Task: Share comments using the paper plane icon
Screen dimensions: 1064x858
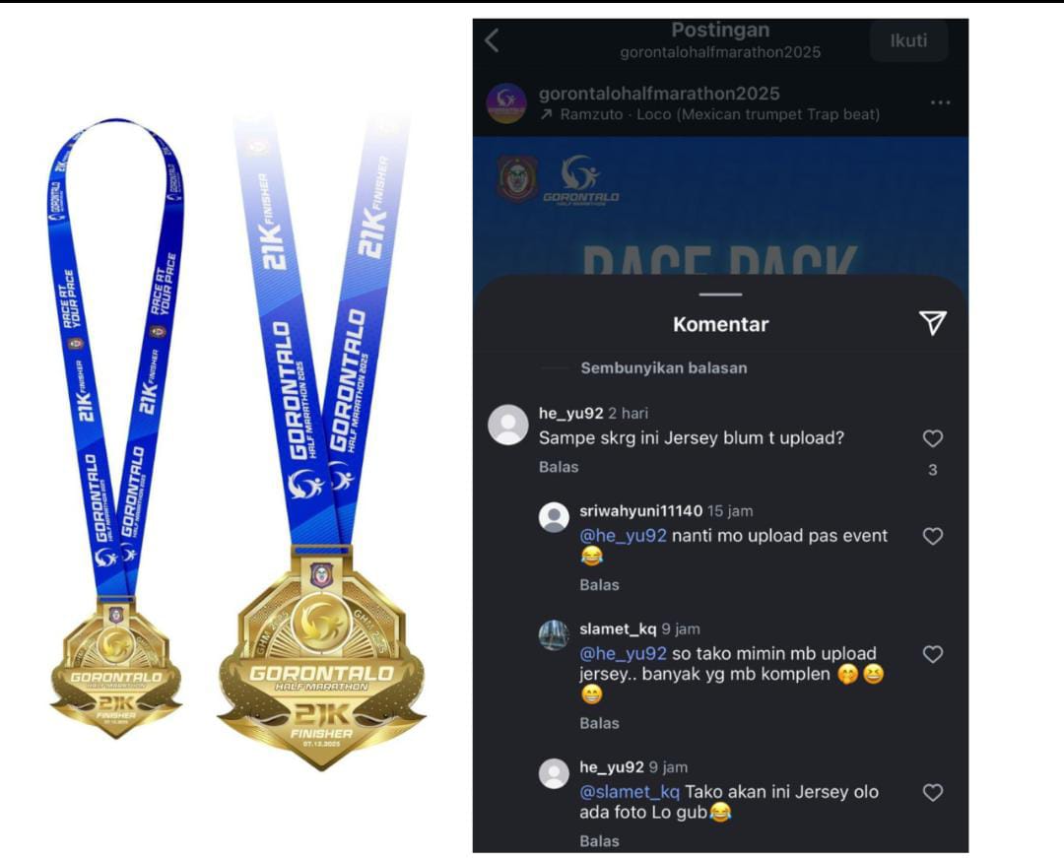Action: (x=932, y=323)
